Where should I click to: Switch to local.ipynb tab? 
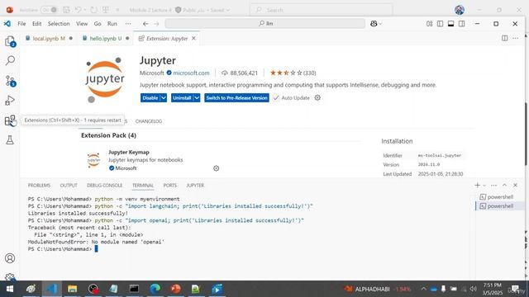click(49, 39)
